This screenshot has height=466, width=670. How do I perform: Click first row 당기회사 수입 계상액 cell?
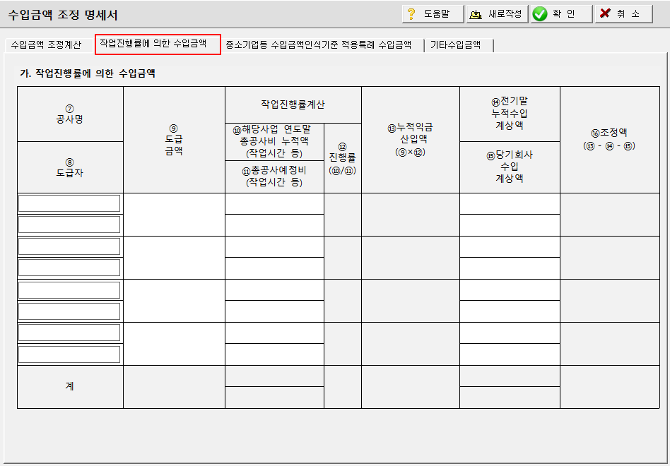pos(510,225)
